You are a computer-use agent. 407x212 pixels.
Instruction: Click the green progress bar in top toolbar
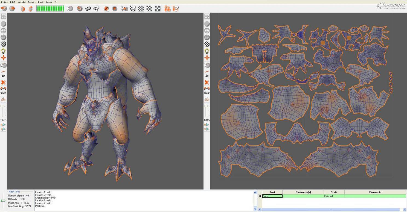tap(50, 8)
